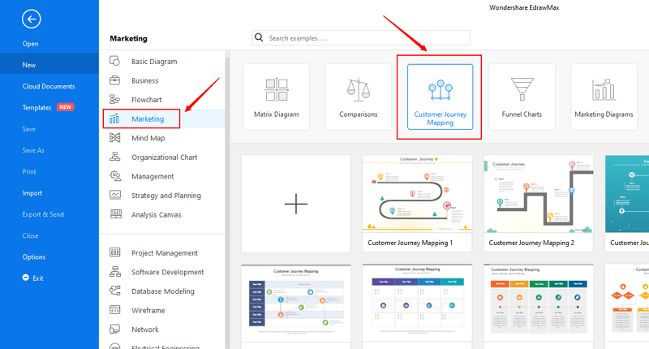Click the Matrix Diagram label text
Image resolution: width=649 pixels, height=349 pixels.
click(277, 114)
